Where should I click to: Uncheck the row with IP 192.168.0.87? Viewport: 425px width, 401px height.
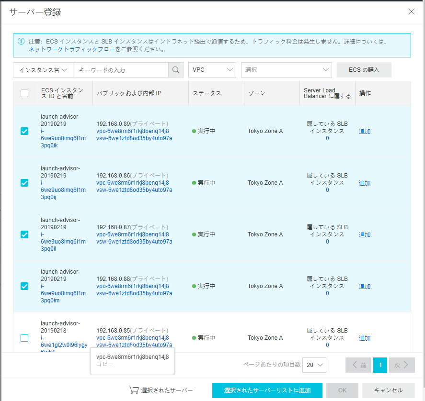(x=24, y=234)
